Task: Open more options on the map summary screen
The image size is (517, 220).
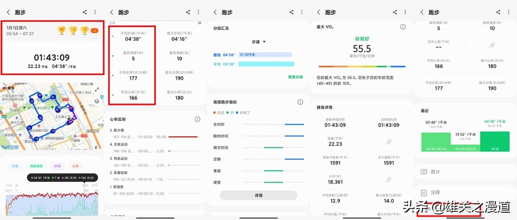Action: tap(95, 12)
